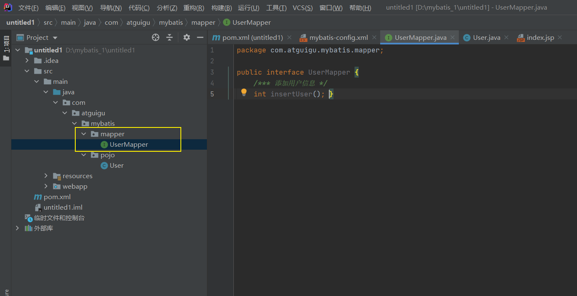The image size is (577, 296).
Task: Select untitled1.iml in project tree
Action: pos(63,208)
